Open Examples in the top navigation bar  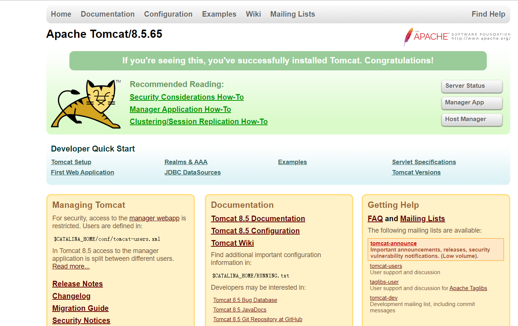(219, 14)
